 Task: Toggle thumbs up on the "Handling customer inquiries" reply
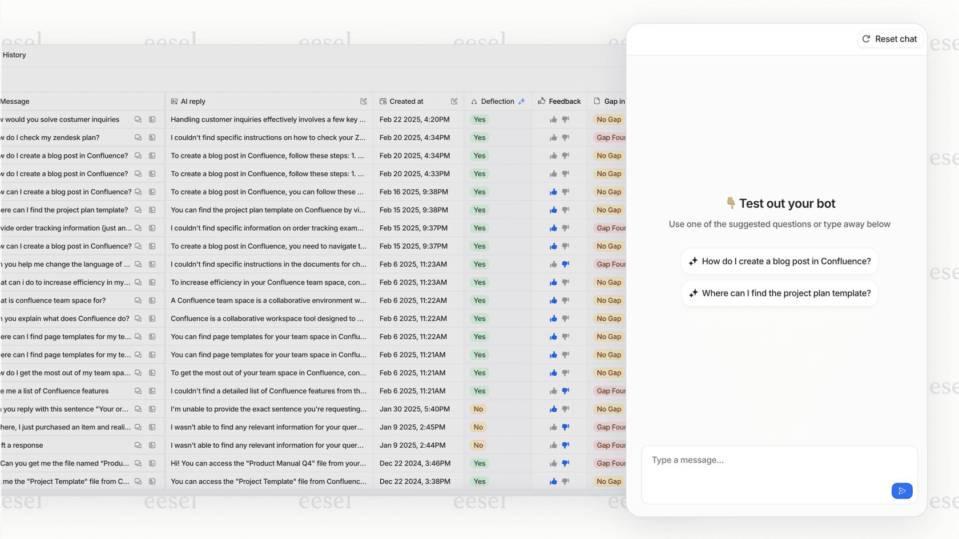(x=552, y=120)
